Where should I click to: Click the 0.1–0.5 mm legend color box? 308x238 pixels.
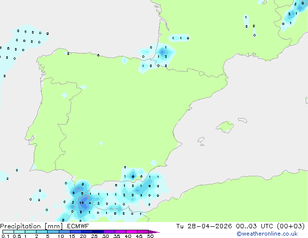8,232
